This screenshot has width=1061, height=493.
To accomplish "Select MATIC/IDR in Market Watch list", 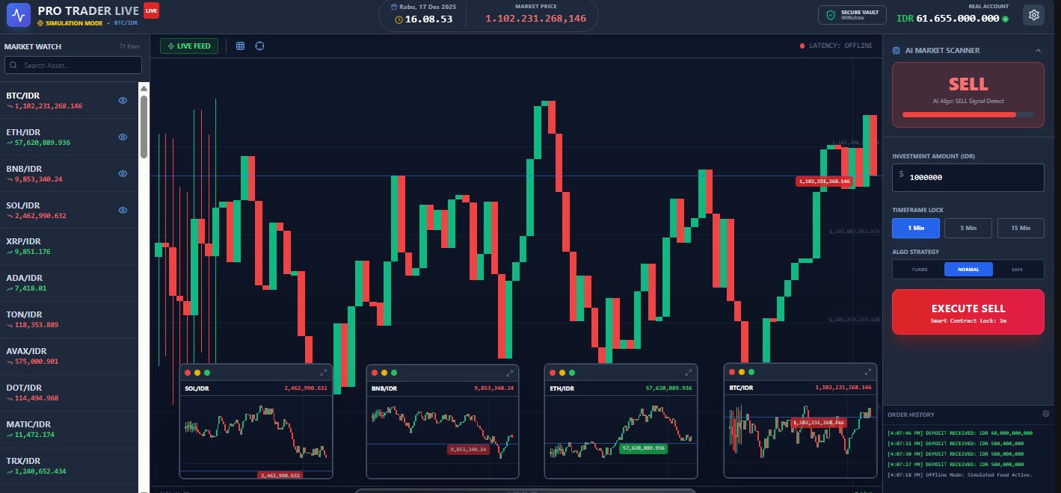I will 70,430.
